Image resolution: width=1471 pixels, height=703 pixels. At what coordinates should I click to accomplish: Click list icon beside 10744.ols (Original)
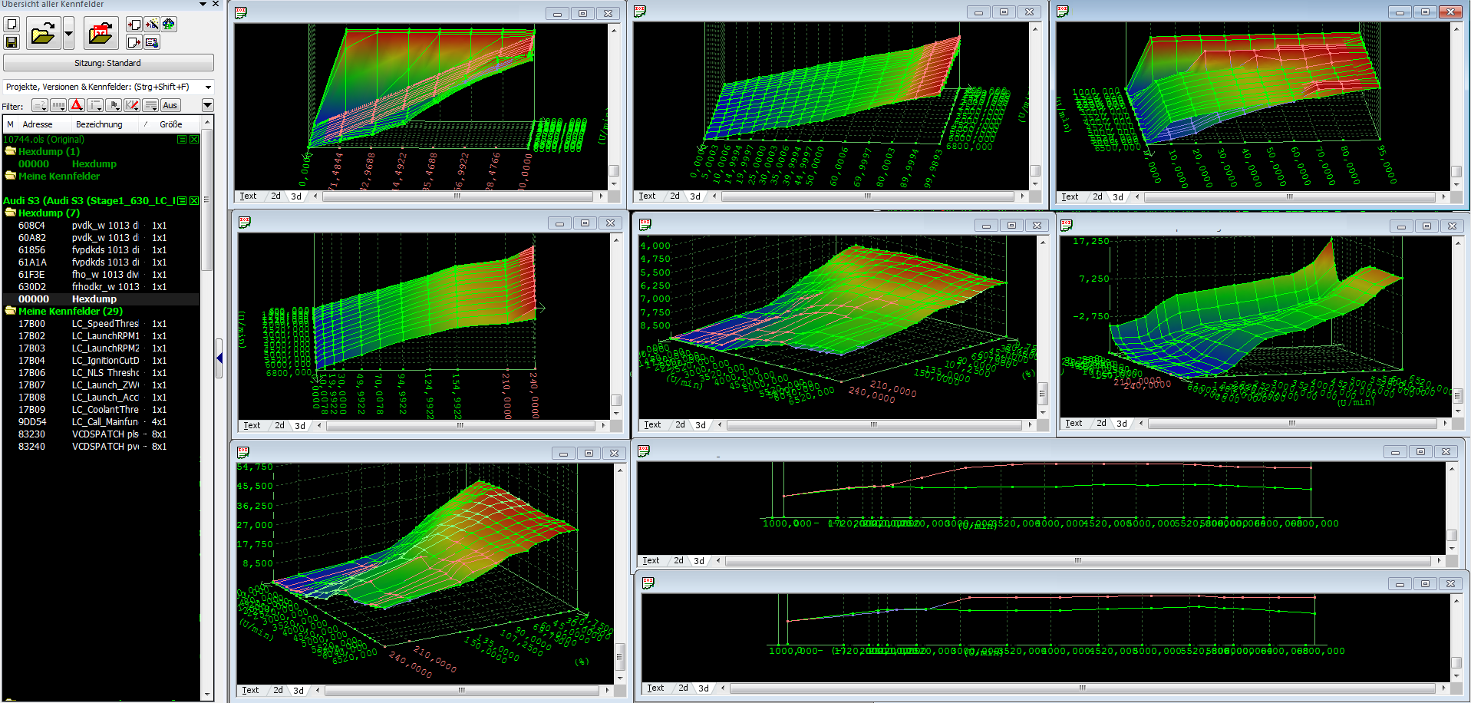pos(182,140)
